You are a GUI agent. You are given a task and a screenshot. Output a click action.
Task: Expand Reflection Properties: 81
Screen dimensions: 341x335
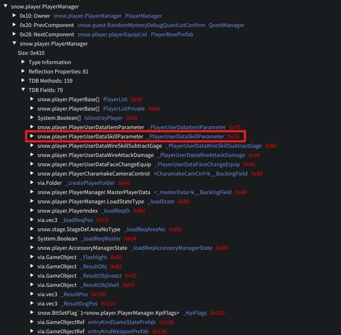tap(23, 72)
